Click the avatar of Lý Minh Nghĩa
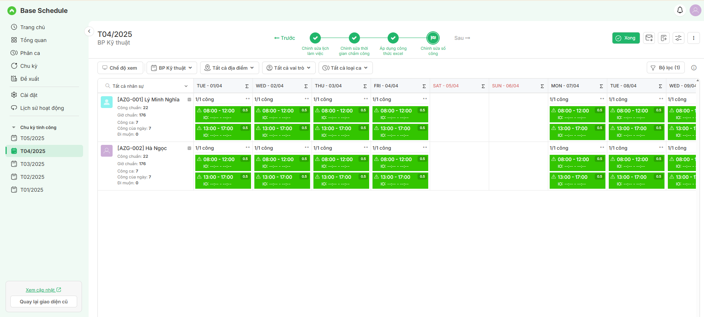 [107, 102]
